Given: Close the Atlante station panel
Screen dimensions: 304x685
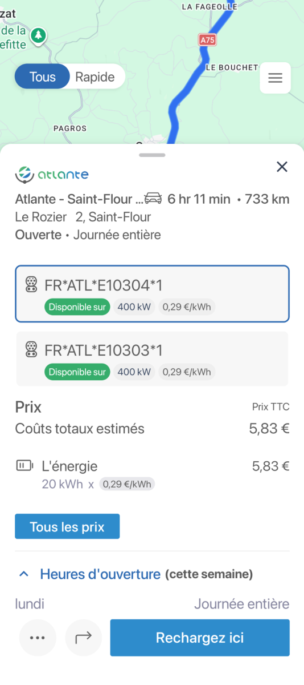Looking at the screenshot, I should (x=282, y=167).
